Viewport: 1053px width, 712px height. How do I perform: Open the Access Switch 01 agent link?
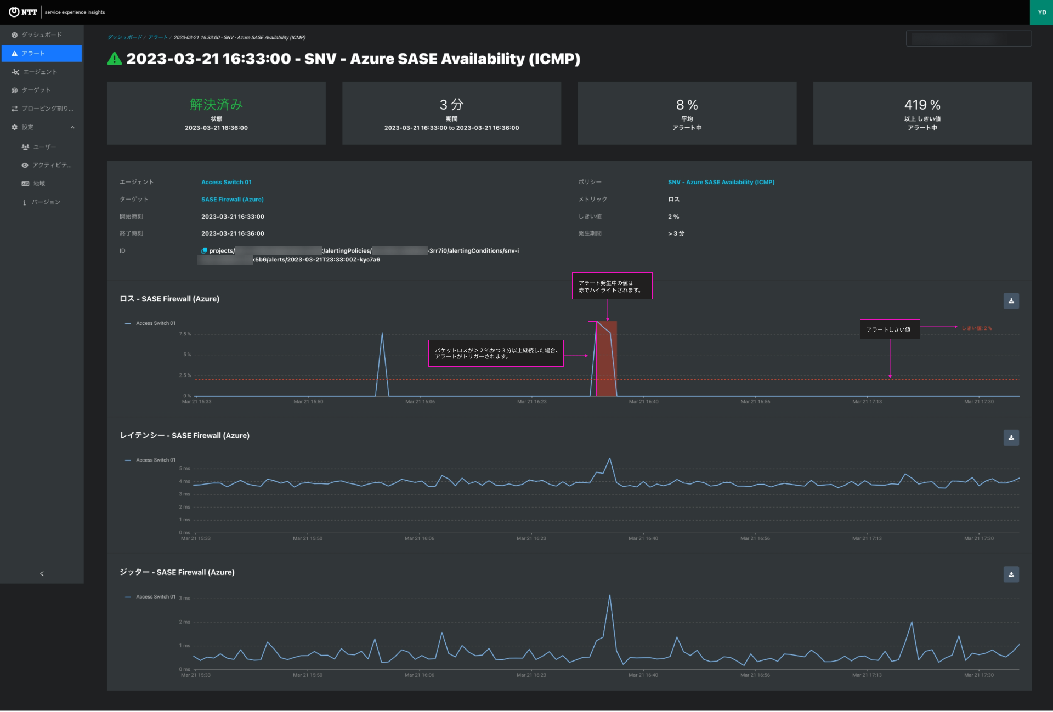coord(227,183)
